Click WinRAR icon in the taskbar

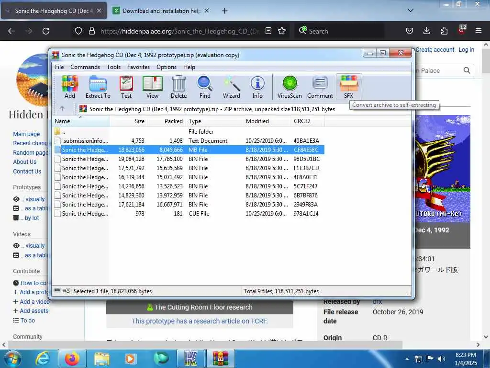click(220, 358)
